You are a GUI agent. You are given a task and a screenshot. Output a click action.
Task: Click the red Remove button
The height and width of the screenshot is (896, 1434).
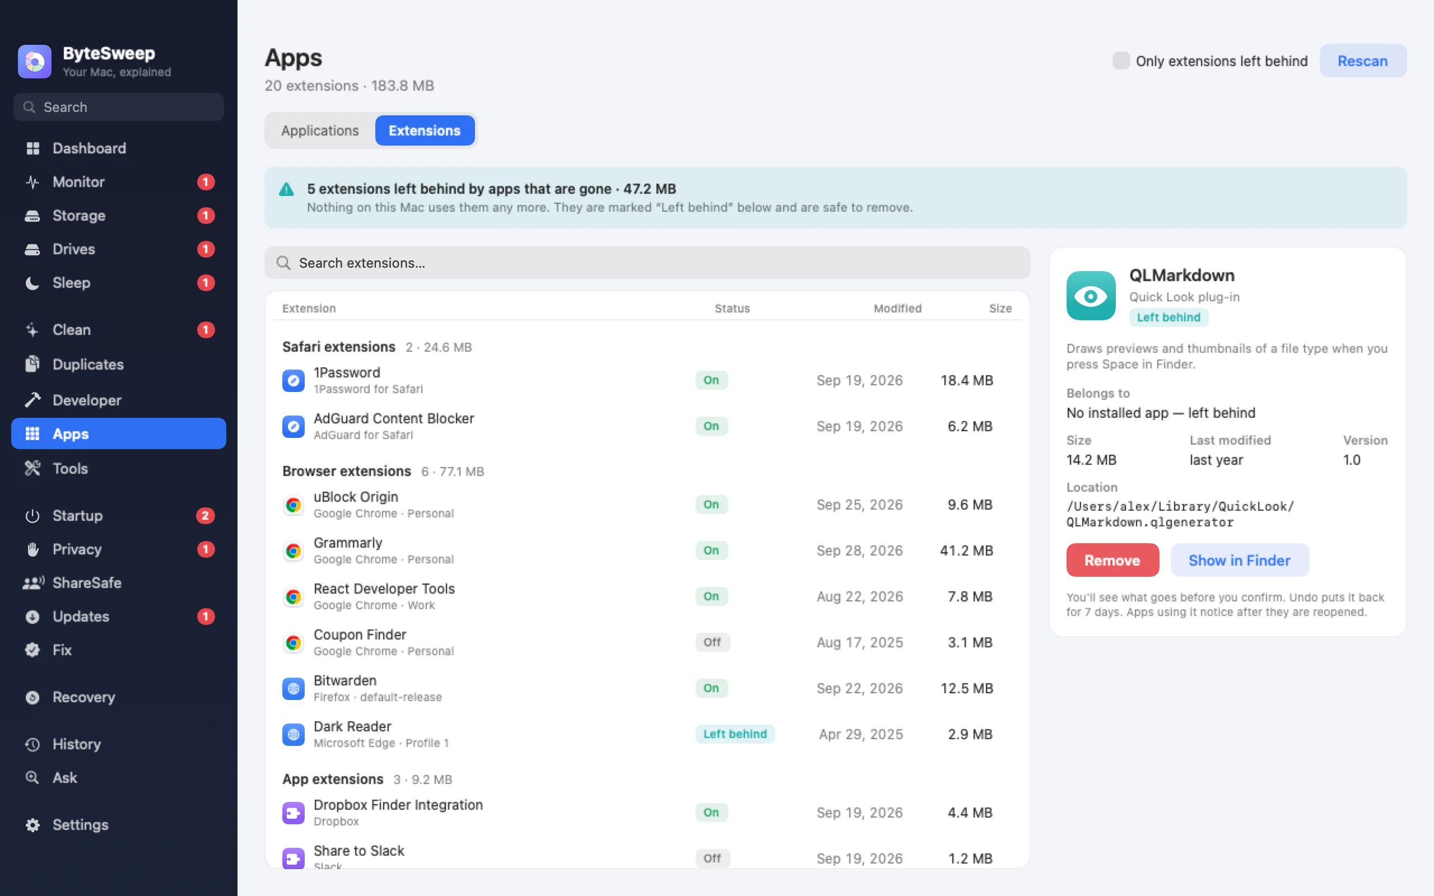coord(1112,560)
